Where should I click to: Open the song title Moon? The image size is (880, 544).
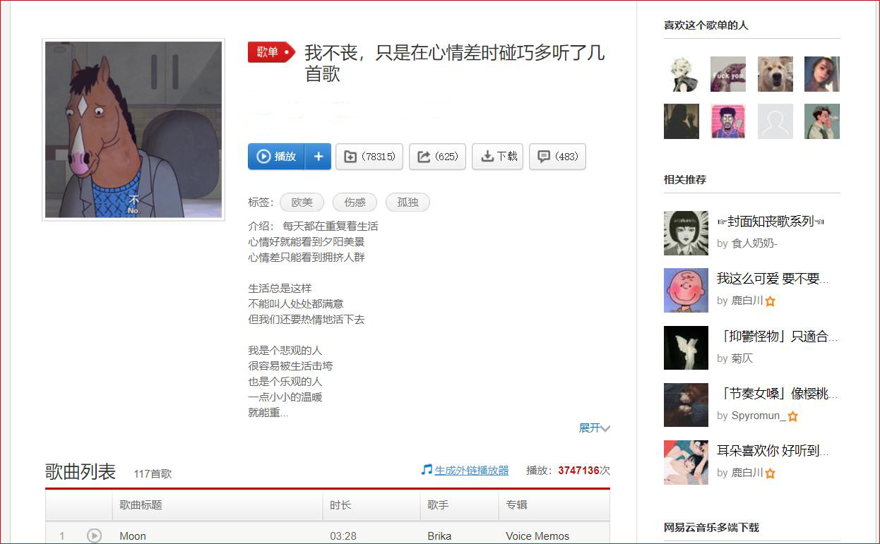pos(133,536)
